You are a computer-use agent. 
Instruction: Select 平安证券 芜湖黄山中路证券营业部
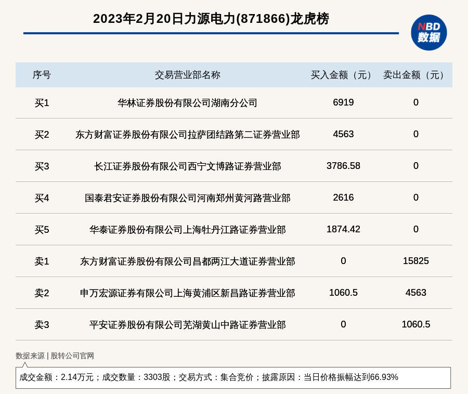click(x=187, y=324)
